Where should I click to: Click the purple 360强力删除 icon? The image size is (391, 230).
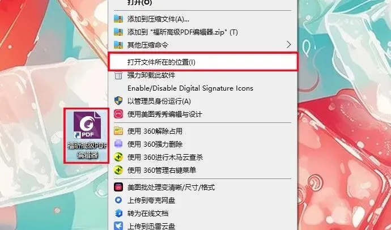click(x=118, y=144)
